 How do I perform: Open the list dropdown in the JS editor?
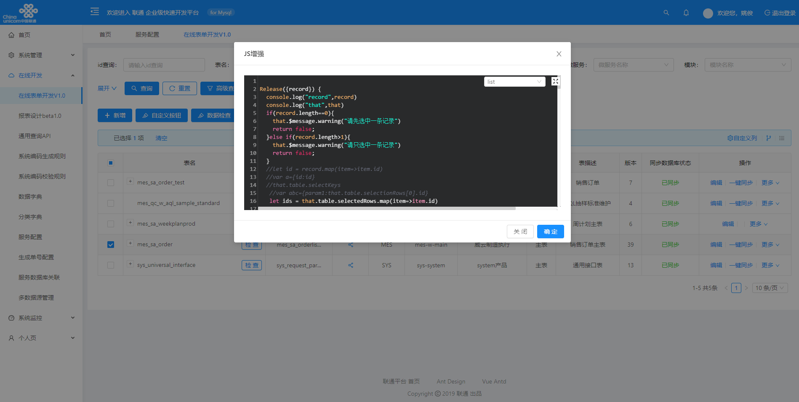(x=514, y=82)
